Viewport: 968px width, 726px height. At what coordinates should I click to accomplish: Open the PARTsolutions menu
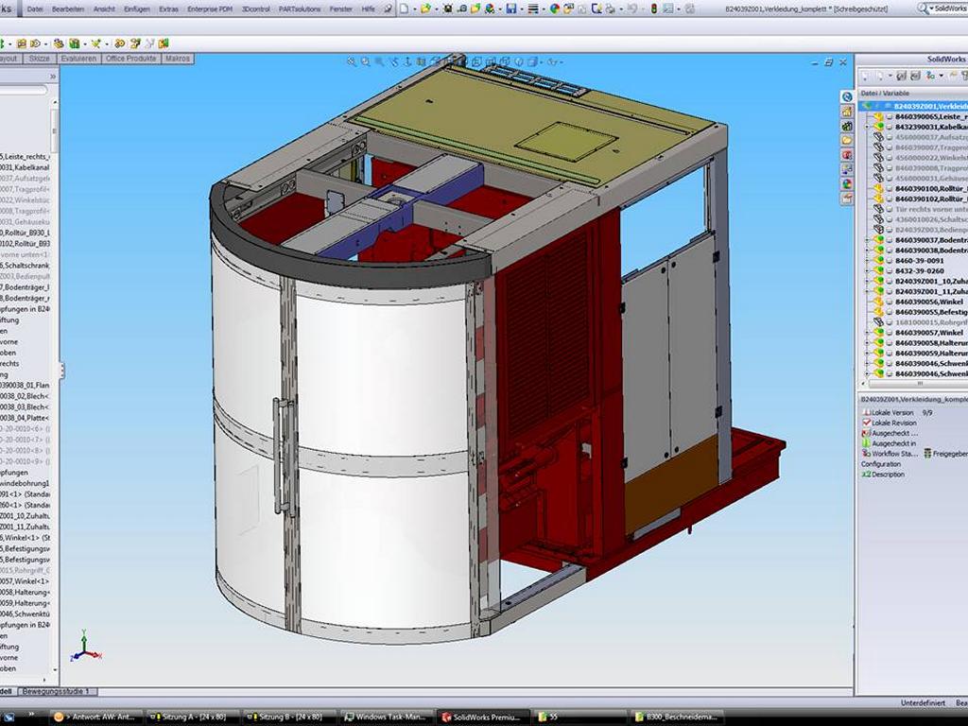300,9
